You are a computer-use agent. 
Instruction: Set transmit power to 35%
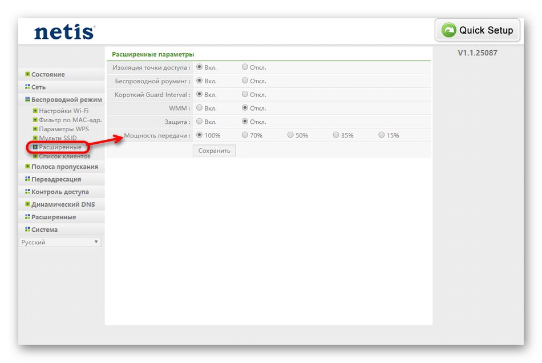pyautogui.click(x=336, y=135)
